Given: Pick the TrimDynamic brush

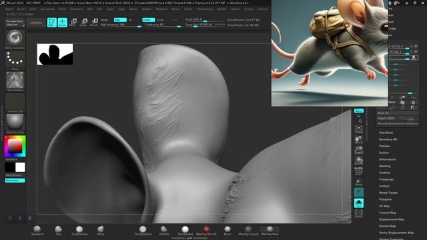Looking at the screenshot, I should coord(143,230).
